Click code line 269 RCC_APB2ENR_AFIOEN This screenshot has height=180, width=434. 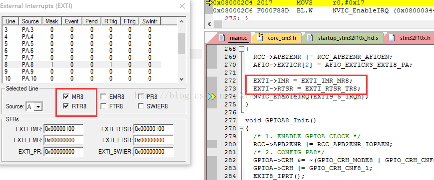tap(323, 57)
